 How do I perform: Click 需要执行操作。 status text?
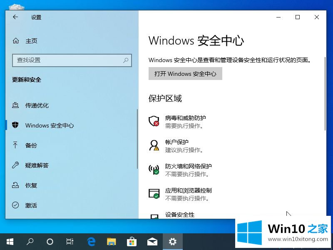click(184, 126)
